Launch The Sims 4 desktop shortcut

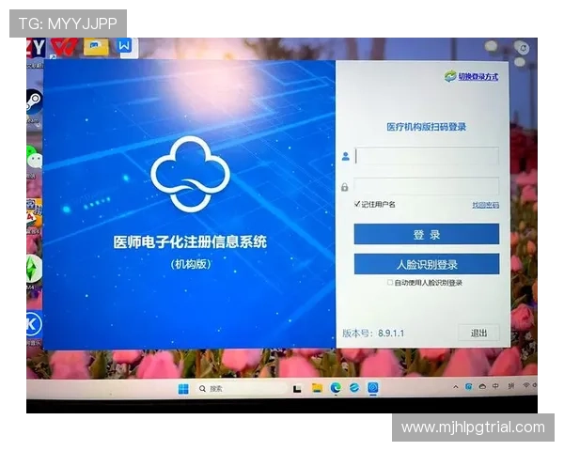[34, 269]
